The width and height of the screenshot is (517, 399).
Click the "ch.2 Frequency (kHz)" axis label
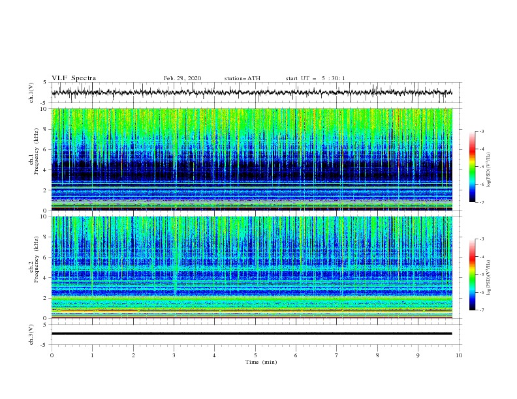34,259
